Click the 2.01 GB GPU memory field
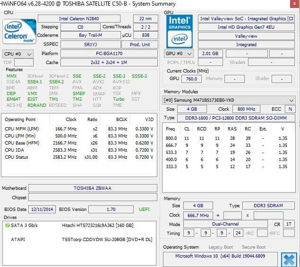 tap(210, 54)
